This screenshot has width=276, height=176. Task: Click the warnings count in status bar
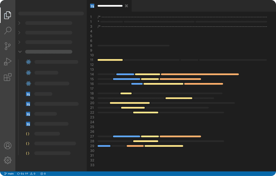coord(33,174)
